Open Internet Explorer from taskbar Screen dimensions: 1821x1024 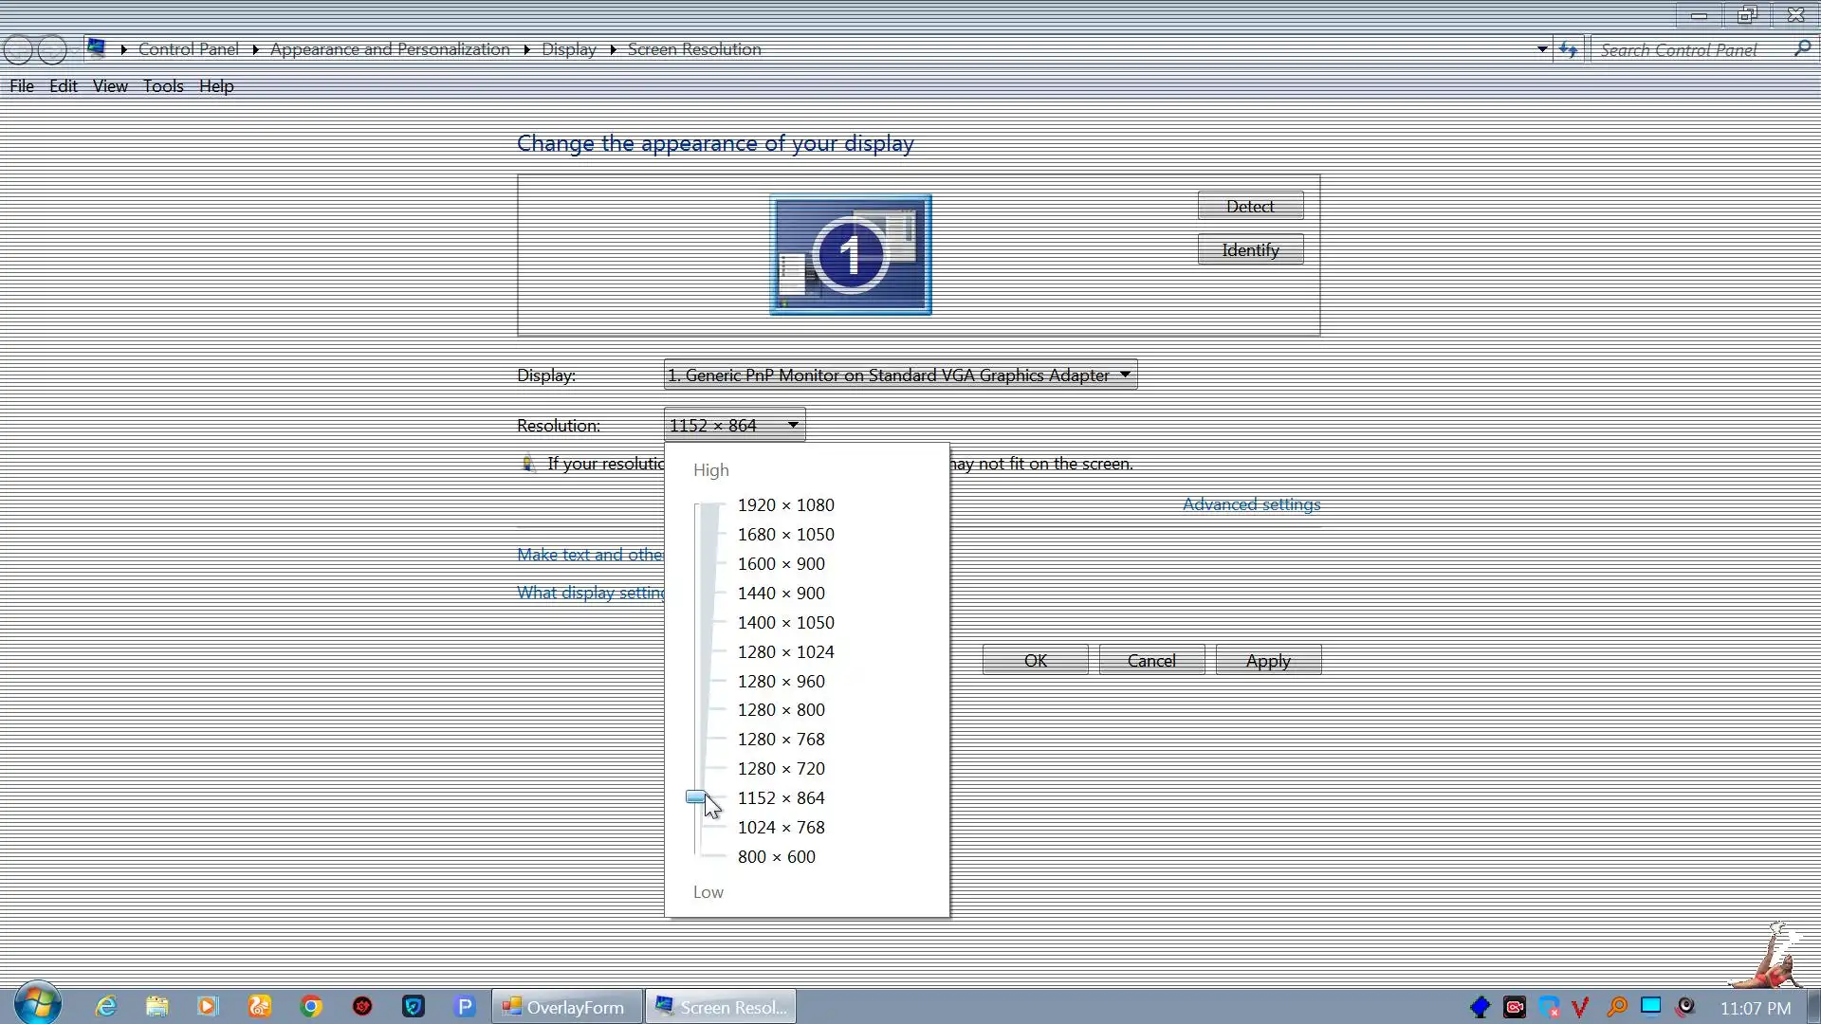click(x=105, y=1006)
